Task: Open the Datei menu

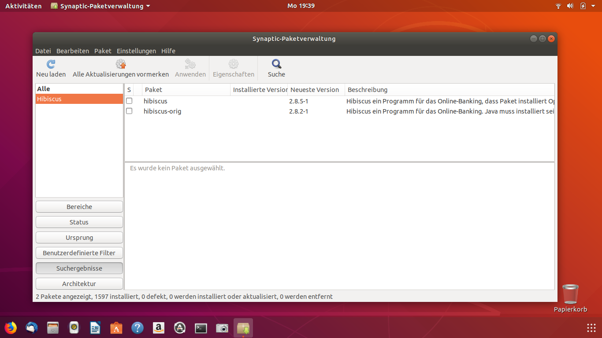Action: point(43,51)
